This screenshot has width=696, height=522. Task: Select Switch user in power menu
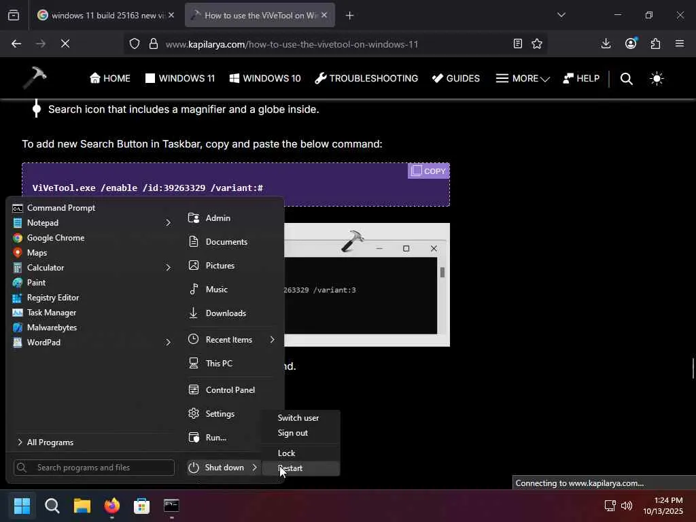coord(298,418)
